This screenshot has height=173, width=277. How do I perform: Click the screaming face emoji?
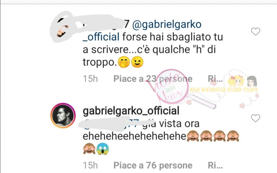tap(103, 149)
